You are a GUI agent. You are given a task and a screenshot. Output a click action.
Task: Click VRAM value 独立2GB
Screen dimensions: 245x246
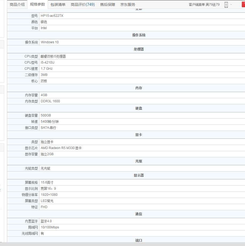coord(47,154)
